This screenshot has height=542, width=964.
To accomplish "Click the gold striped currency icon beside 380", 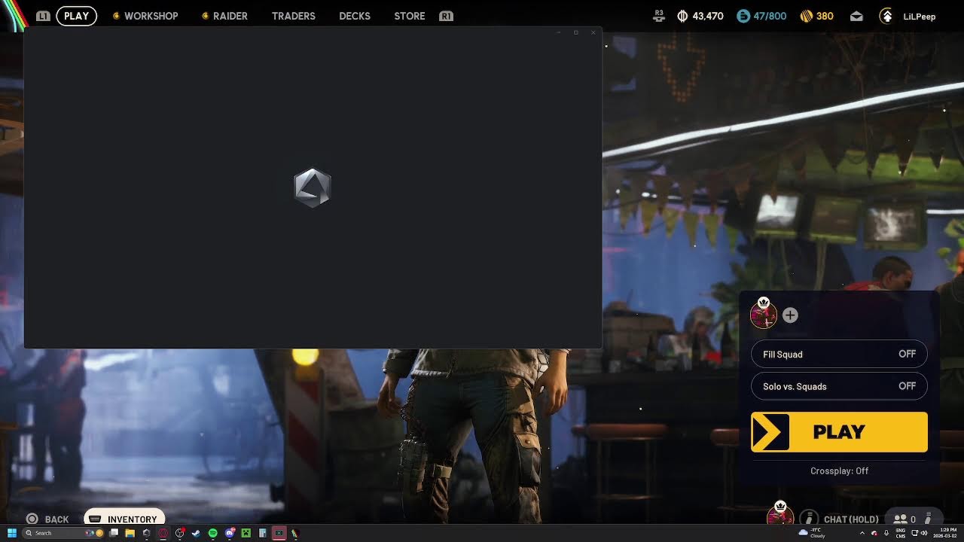I will tap(807, 16).
